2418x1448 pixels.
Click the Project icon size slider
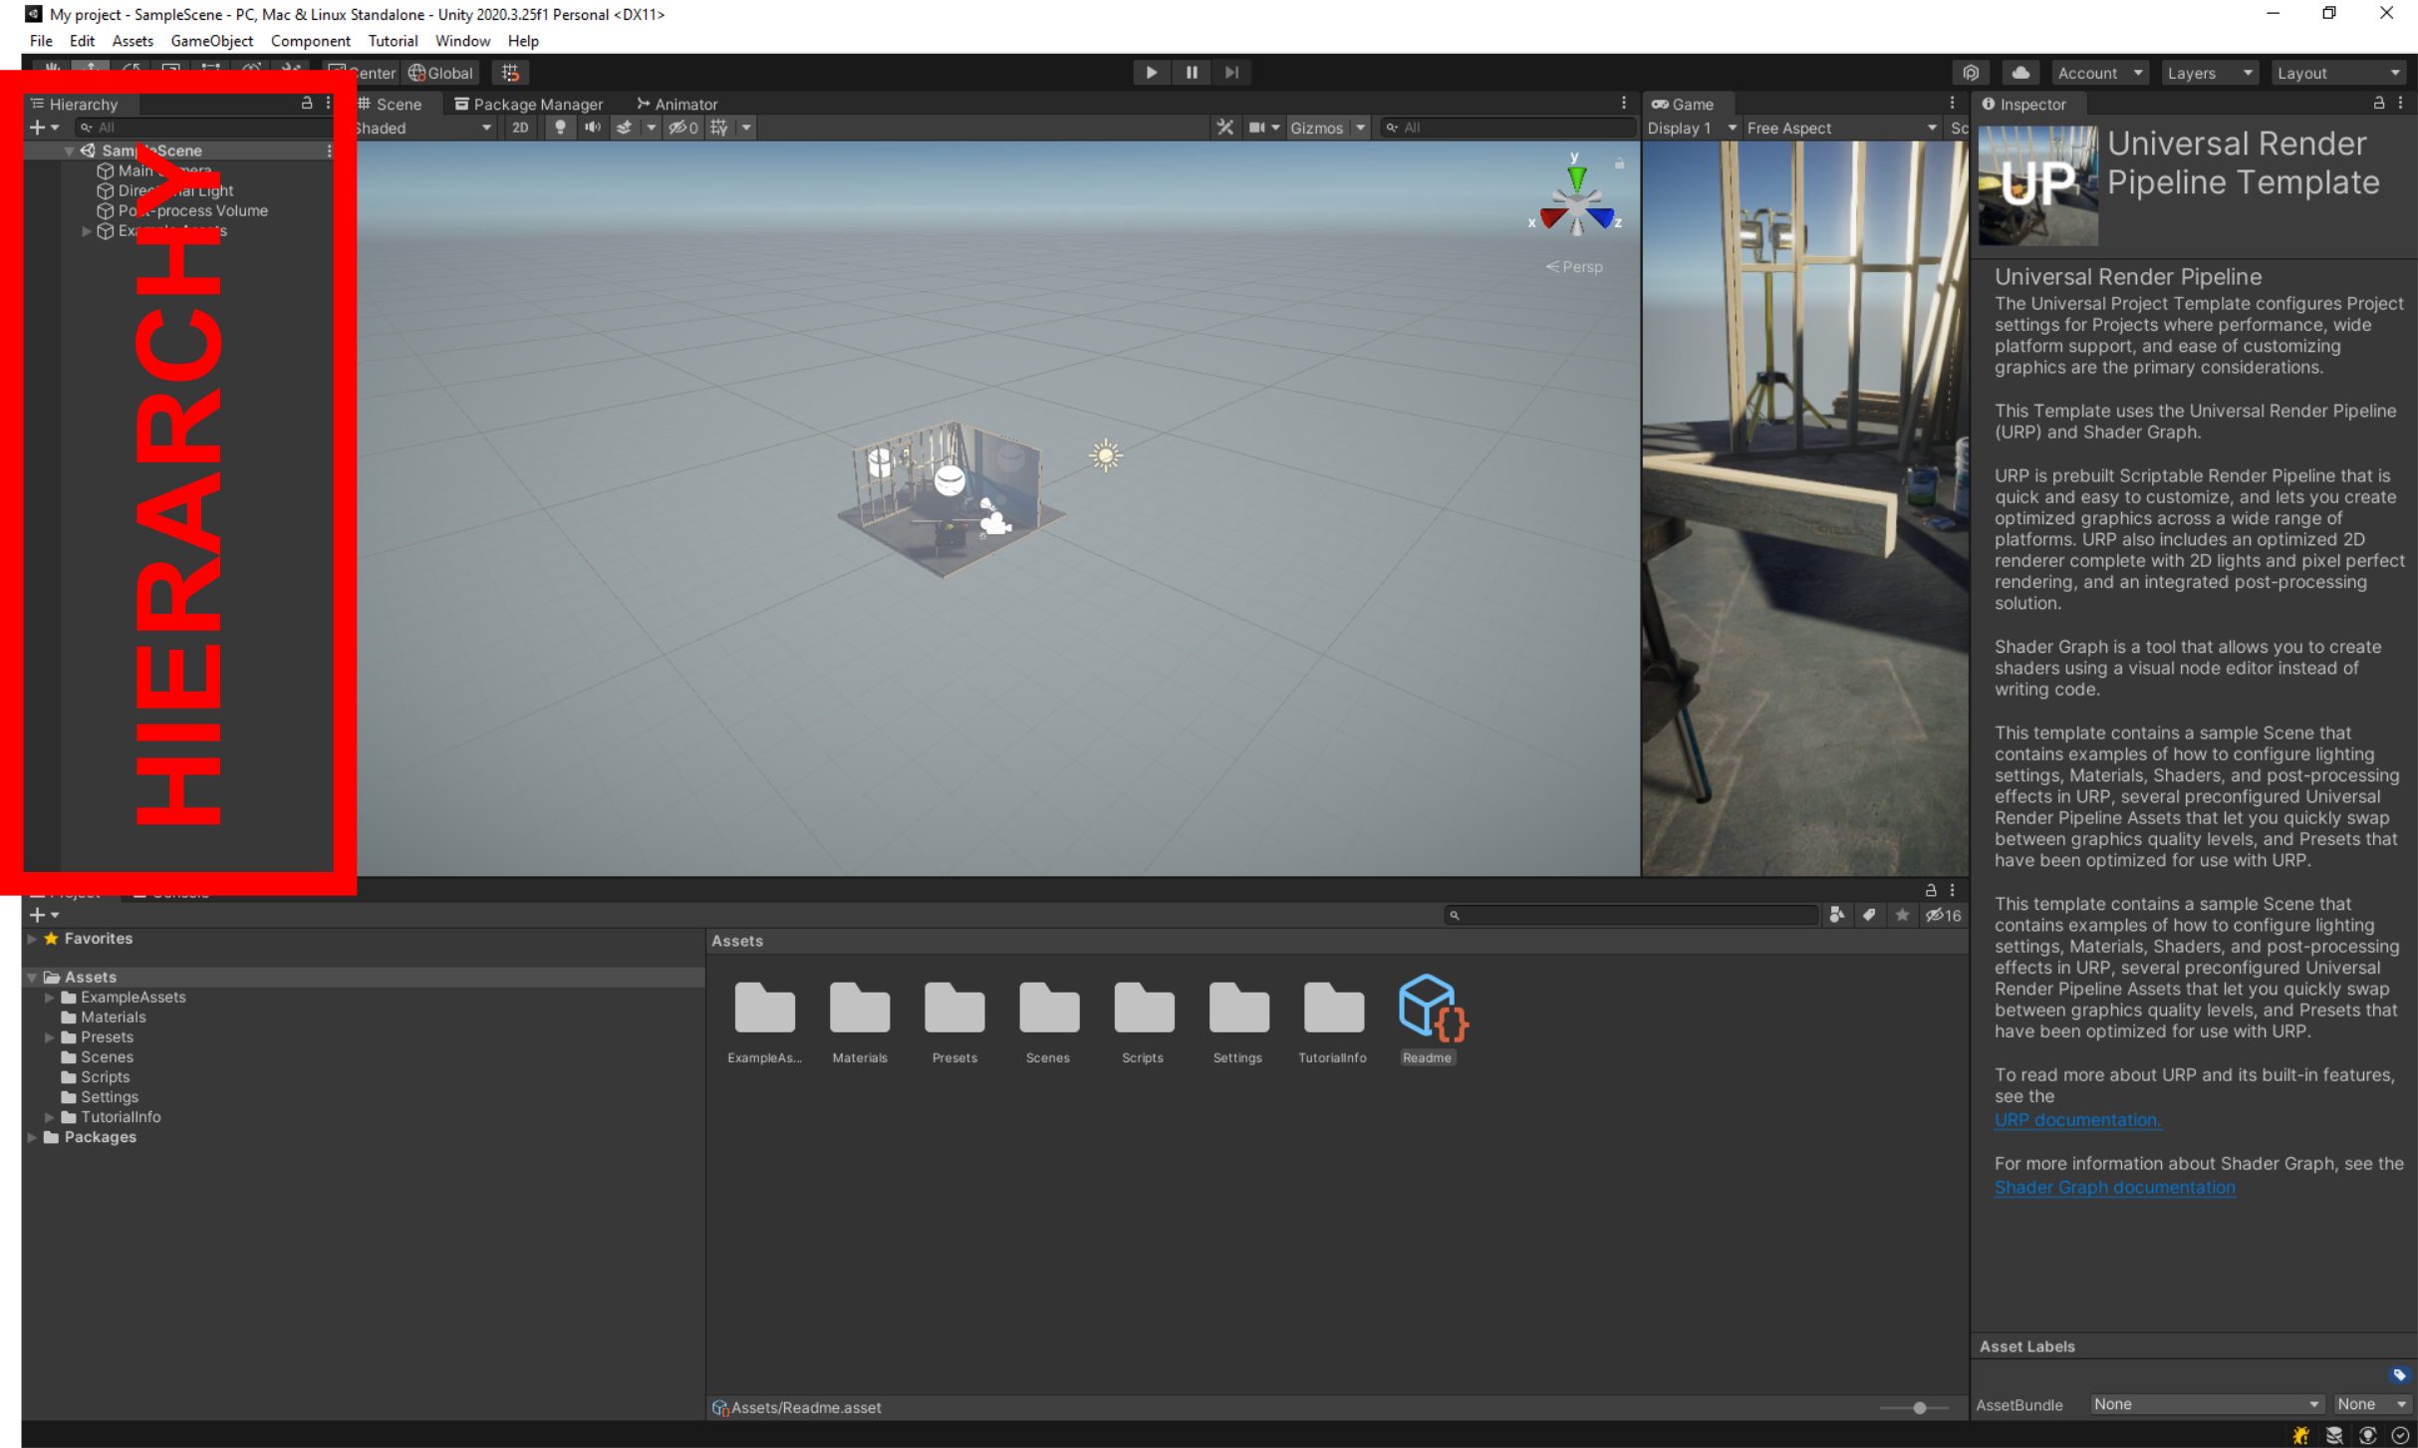(1918, 1408)
